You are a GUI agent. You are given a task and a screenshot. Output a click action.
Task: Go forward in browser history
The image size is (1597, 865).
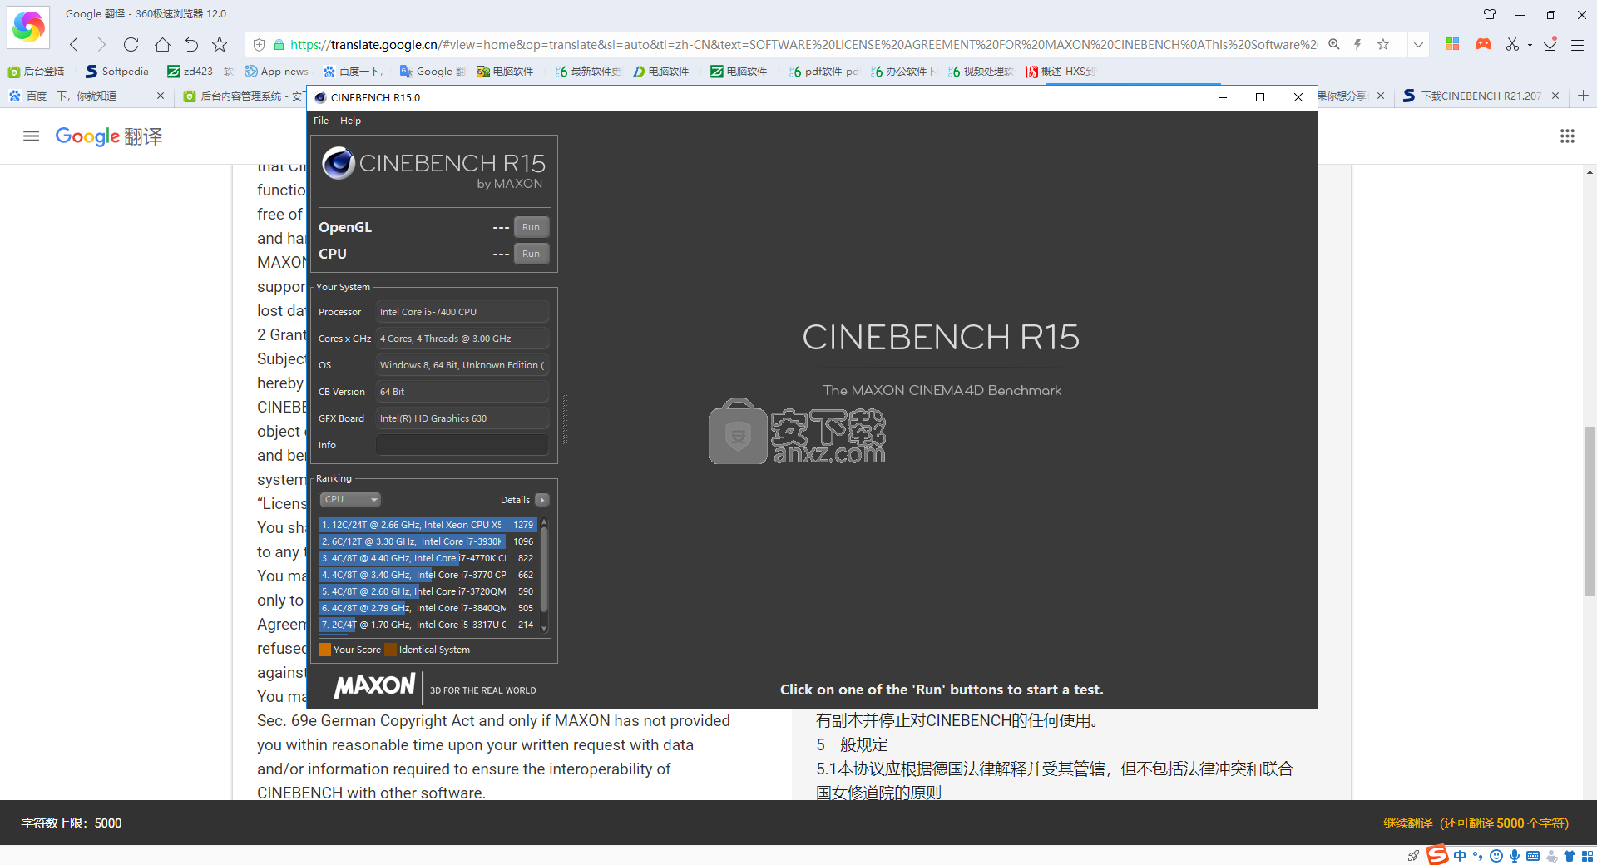tap(101, 44)
